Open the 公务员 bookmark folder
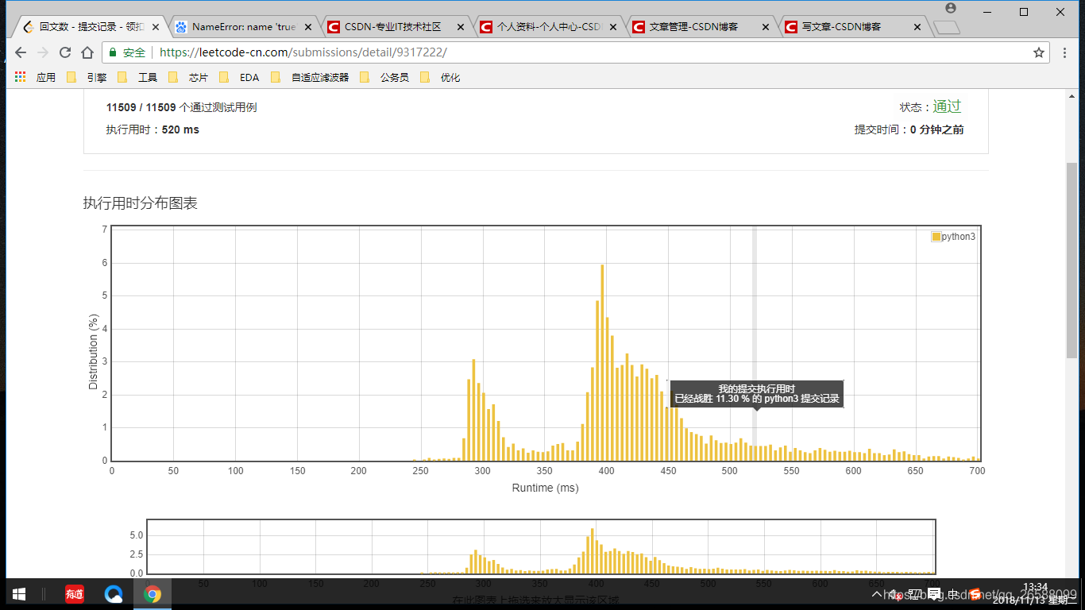The image size is (1085, 610). (384, 77)
